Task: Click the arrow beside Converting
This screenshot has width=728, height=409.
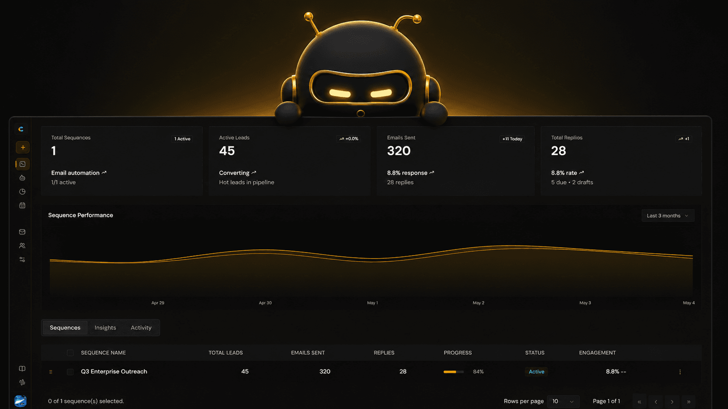Action: (254, 173)
